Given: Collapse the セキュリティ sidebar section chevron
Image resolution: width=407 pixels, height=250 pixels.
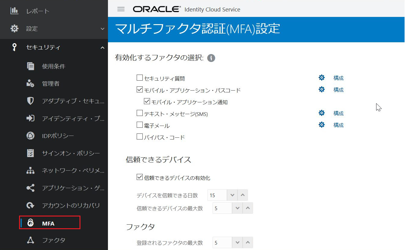Looking at the screenshot, I should (x=103, y=47).
